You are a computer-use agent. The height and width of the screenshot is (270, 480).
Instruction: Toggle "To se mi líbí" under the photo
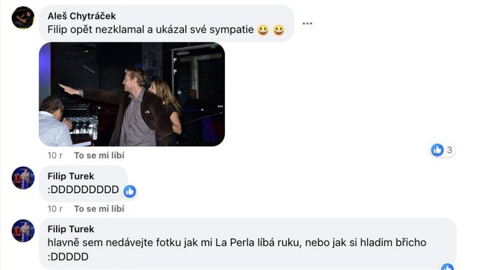point(98,155)
